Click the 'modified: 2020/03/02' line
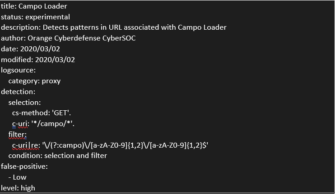 [x=38, y=59]
